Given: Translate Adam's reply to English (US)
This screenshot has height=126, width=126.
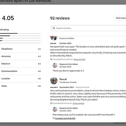Looking at the screenshot, I should [x=65, y=118].
